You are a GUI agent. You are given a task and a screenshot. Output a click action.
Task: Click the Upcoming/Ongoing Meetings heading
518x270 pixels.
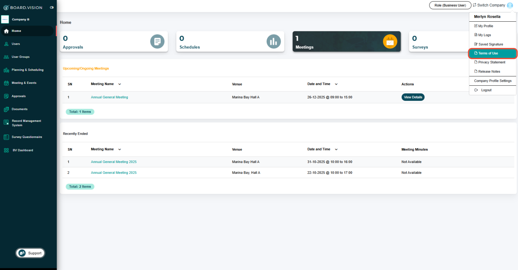click(x=86, y=68)
